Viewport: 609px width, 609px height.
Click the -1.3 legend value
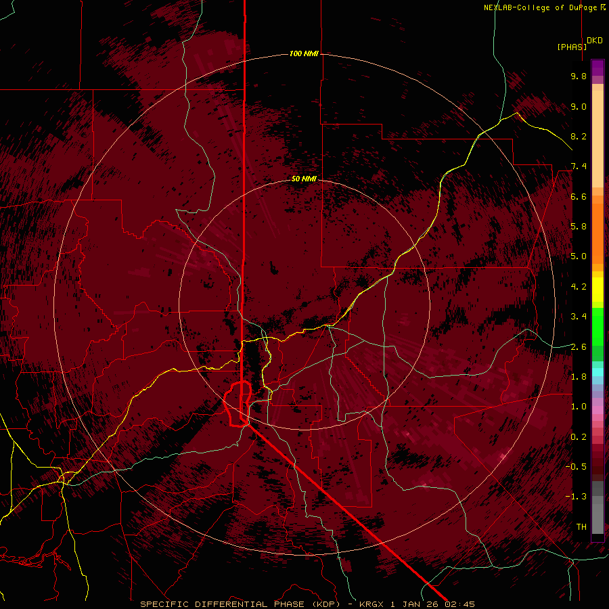pos(576,497)
